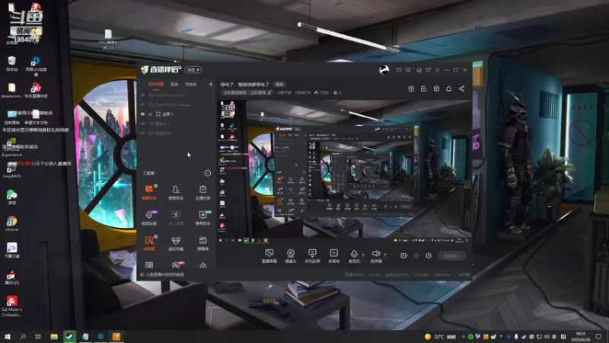
Task: Click the Steam icon in taskbar
Action: pyautogui.click(x=69, y=336)
